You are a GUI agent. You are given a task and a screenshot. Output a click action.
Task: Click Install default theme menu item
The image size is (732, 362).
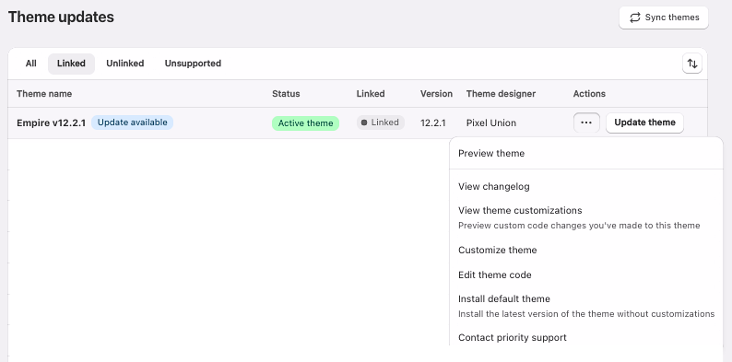(586, 306)
